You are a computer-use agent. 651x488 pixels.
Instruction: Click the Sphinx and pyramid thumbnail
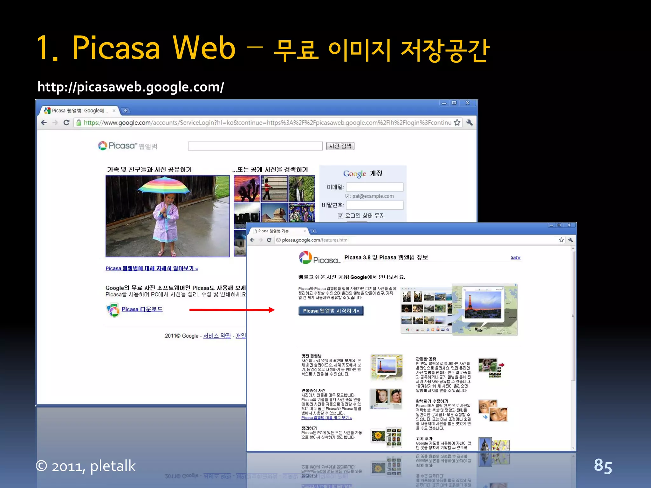click(x=274, y=213)
